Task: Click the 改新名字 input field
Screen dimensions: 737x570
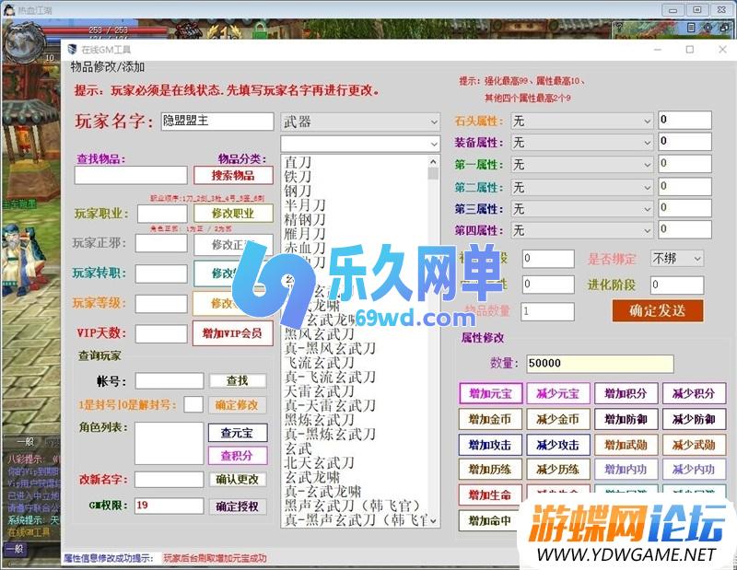Action: click(170, 480)
